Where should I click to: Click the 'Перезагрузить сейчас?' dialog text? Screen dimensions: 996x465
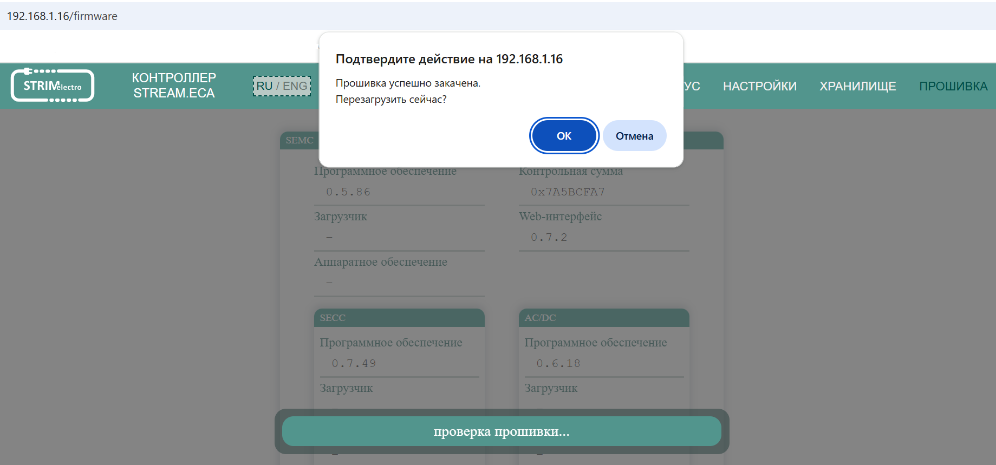tap(391, 99)
